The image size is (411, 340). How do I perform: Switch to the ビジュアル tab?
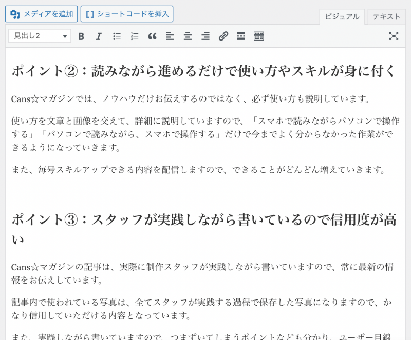point(342,16)
